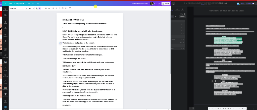Open the Templates sidebar tab
Screen dimensions: 257x110
coord(6,9)
